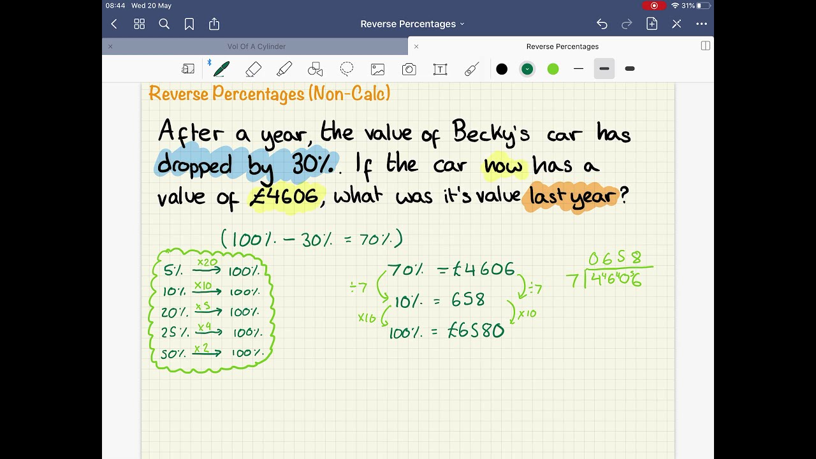This screenshot has height=459, width=816.
Task: Choose the dark green pen color
Action: tap(527, 69)
